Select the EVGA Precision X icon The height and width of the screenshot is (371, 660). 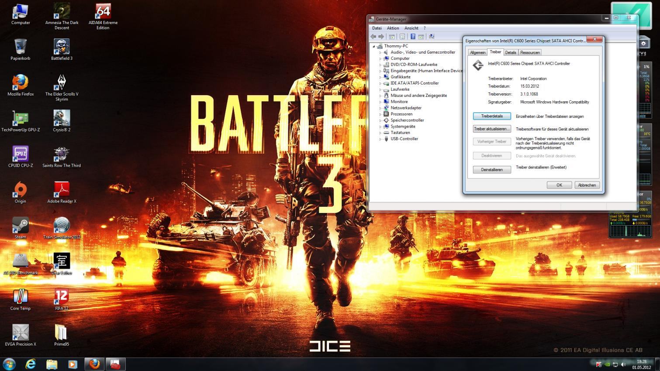coord(21,336)
